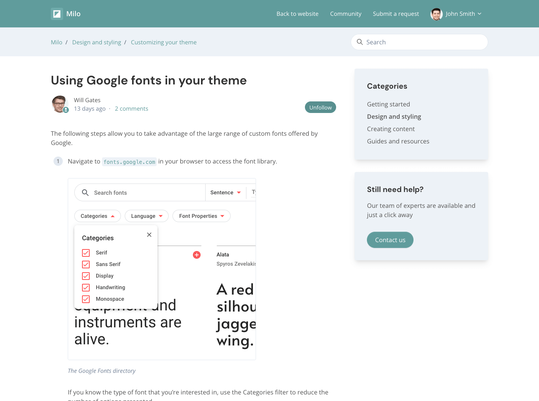
Task: Open the Font Properties dropdown
Action: [201, 216]
